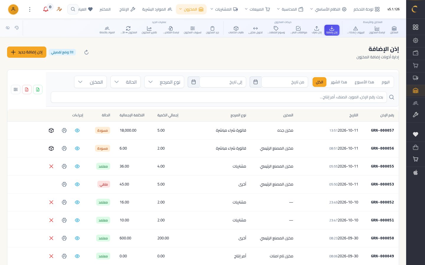
Task: Expand the reference type (نوع المرجع) dropdown
Action: point(164,82)
